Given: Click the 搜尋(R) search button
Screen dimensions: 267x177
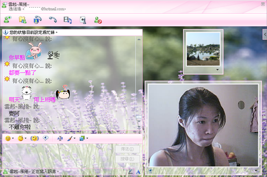Looking at the screenshot, I should click(127, 159).
